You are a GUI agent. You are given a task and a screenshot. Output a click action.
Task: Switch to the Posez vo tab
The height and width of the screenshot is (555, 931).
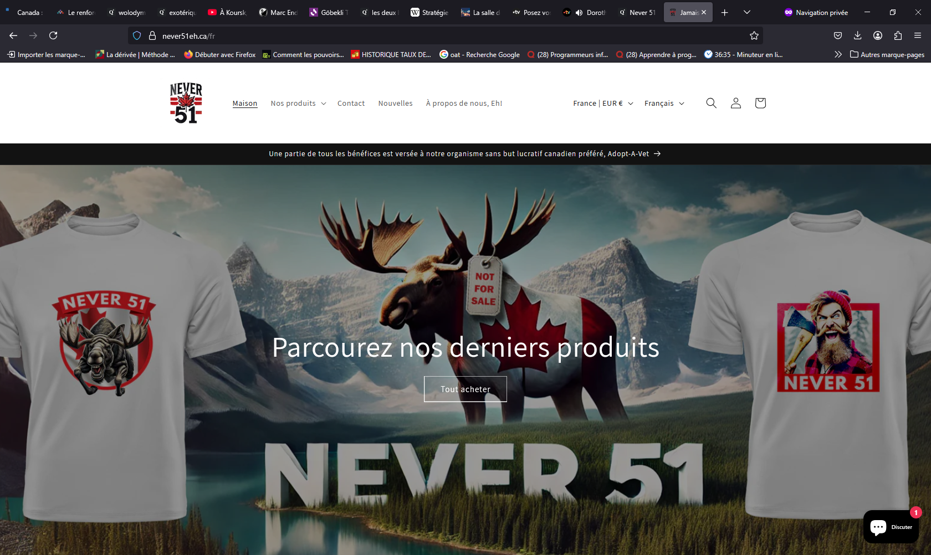[x=531, y=12]
